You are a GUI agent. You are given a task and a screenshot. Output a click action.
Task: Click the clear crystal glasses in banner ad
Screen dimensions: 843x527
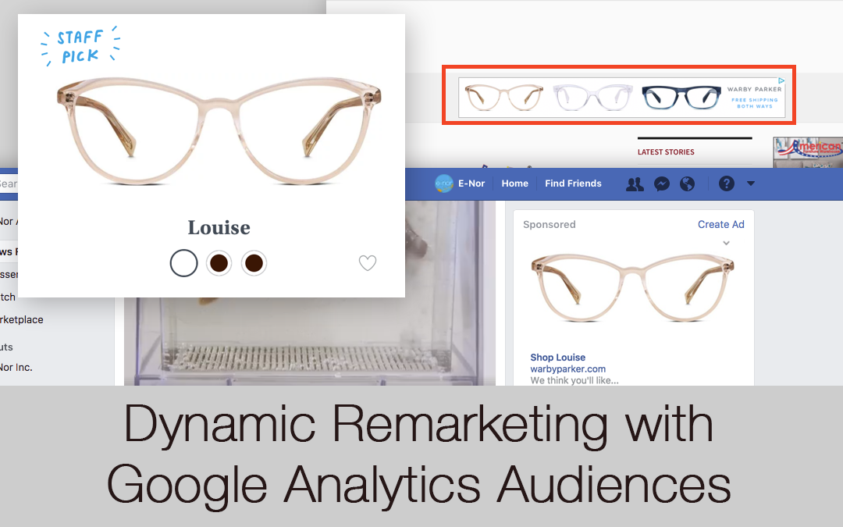[x=592, y=98]
